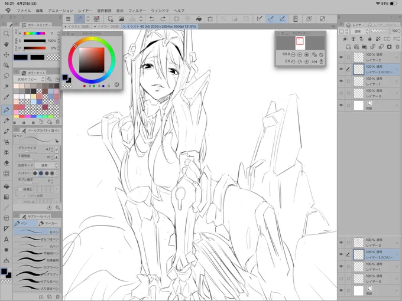
Task: Click the Scale/Rotate transform icon
Action: tap(210, 19)
